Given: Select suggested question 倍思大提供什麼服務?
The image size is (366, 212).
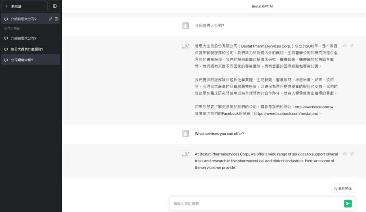Looking at the screenshot, I should coord(30,49).
